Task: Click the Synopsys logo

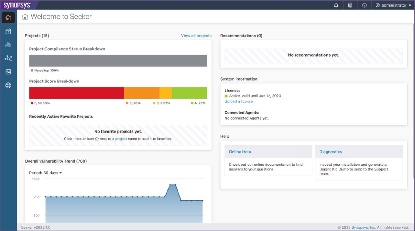Action: pyautogui.click(x=17, y=5)
